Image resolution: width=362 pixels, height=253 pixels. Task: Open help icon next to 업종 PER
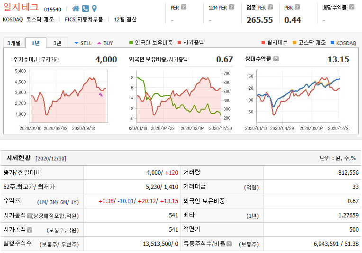point(270,7)
